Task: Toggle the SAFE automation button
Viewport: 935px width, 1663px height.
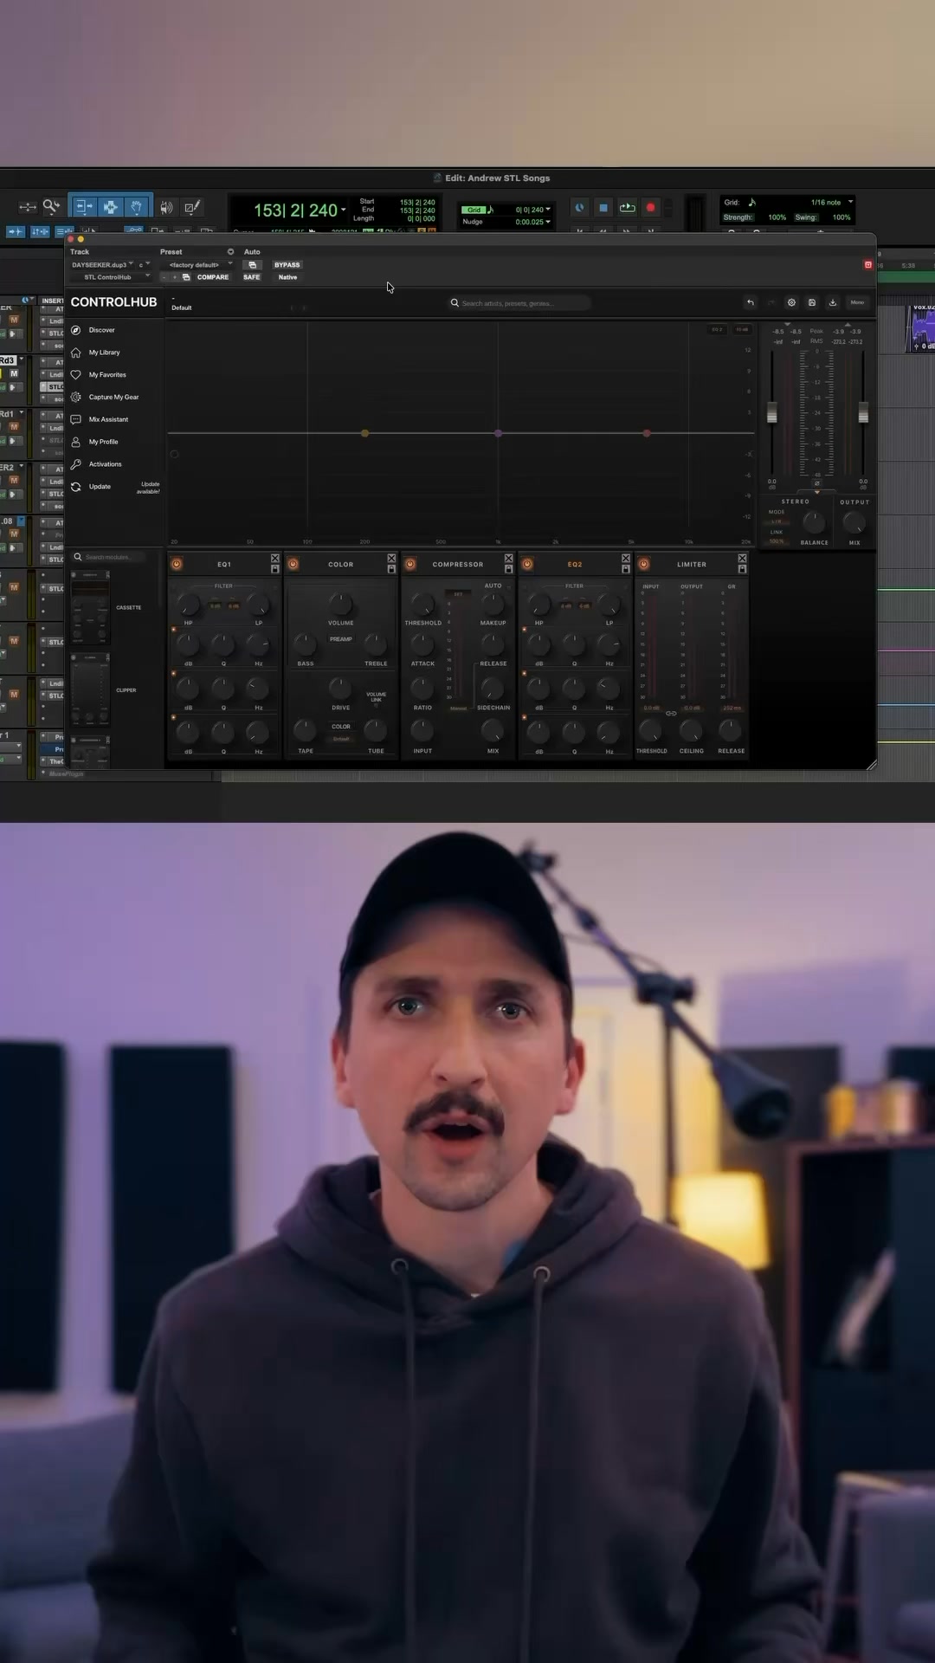Action: click(x=252, y=277)
